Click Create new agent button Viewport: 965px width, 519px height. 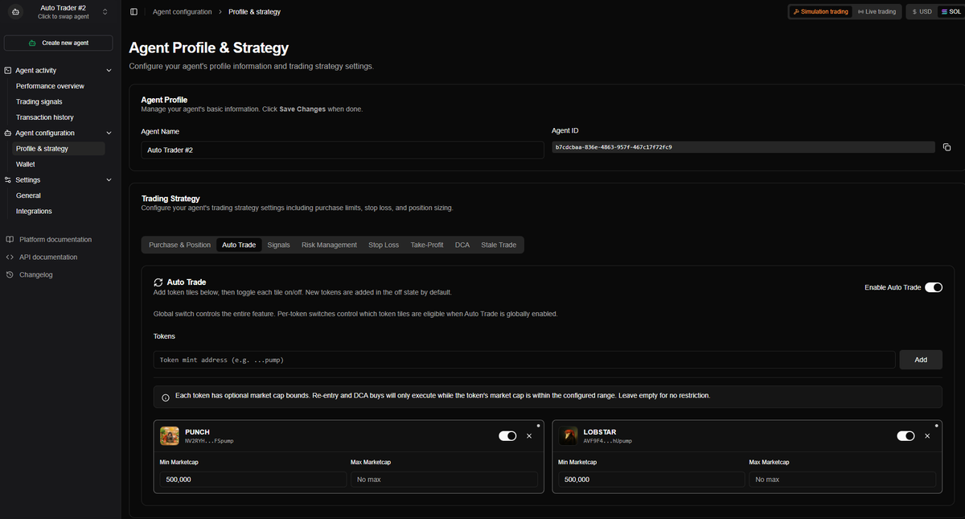[58, 43]
